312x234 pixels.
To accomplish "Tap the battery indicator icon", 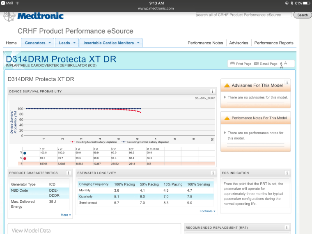I will 306,3.
